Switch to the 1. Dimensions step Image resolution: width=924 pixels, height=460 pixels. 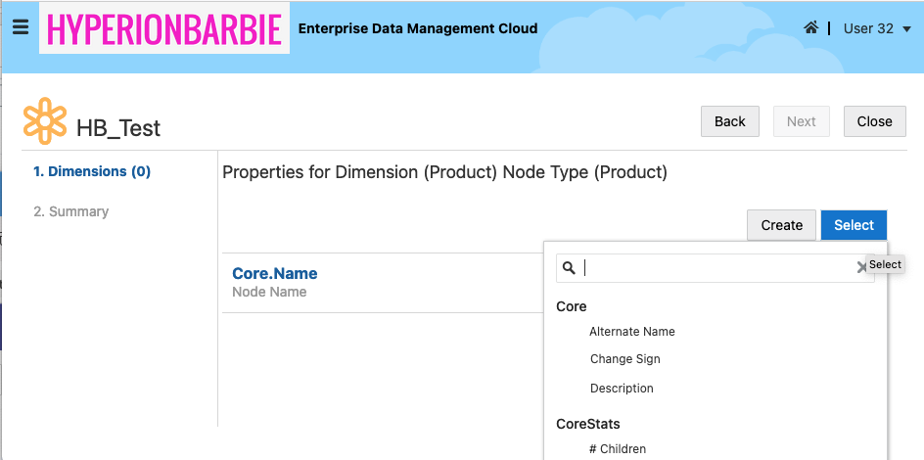tap(92, 171)
